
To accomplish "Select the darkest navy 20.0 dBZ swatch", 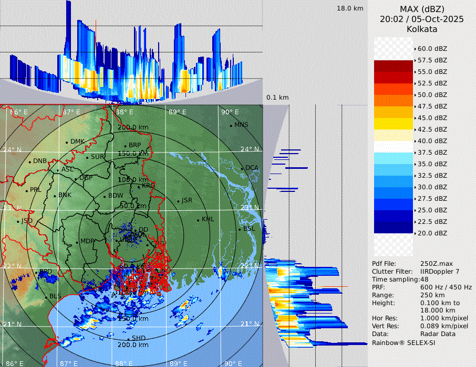I will [394, 228].
